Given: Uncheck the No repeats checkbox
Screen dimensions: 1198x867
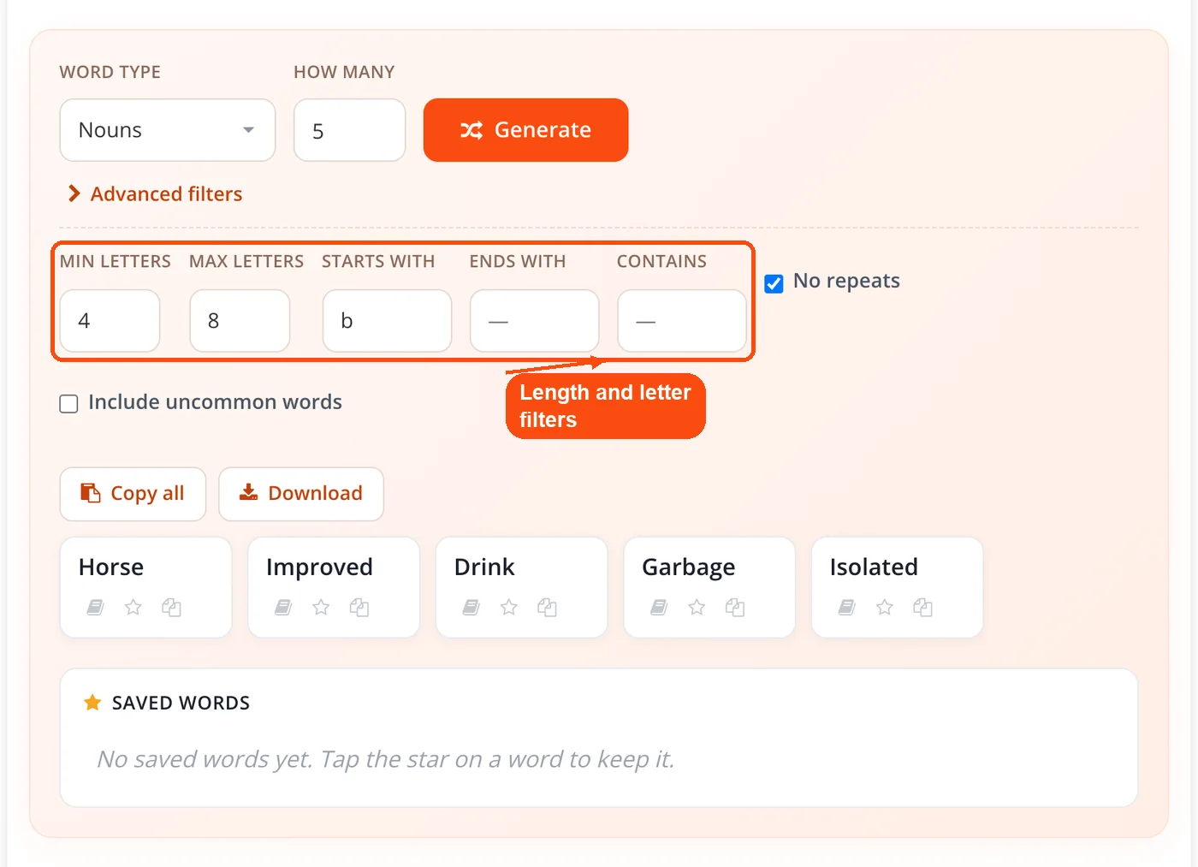Looking at the screenshot, I should tap(774, 283).
